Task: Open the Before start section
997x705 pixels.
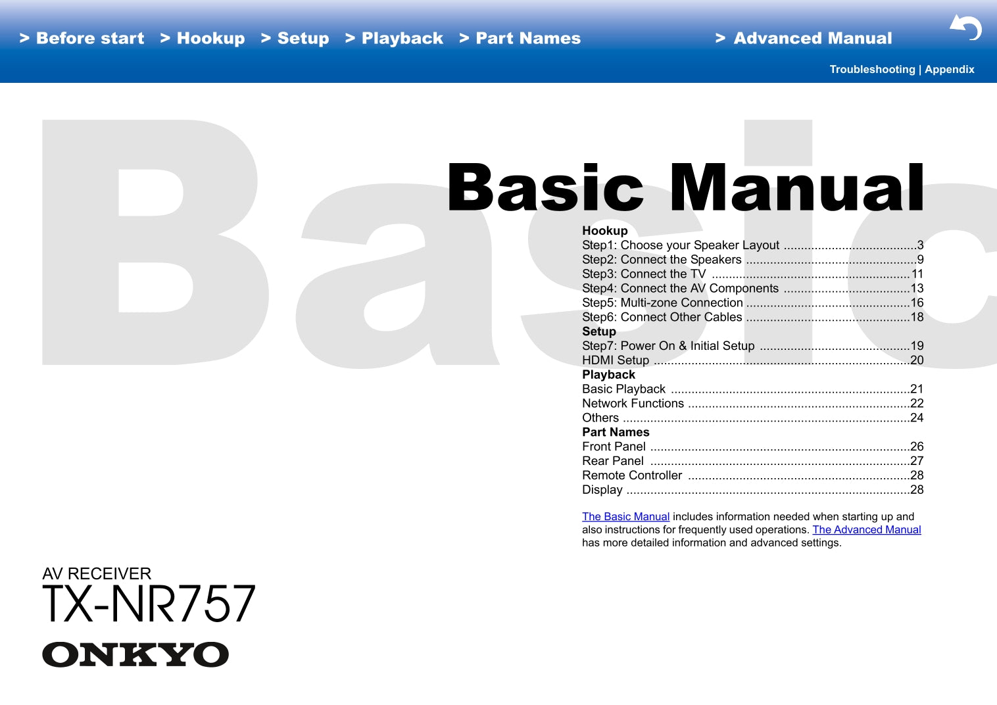Action: [x=82, y=38]
